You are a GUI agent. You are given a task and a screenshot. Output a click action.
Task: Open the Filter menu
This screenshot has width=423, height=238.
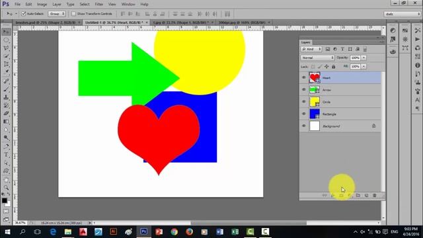(x=99, y=5)
